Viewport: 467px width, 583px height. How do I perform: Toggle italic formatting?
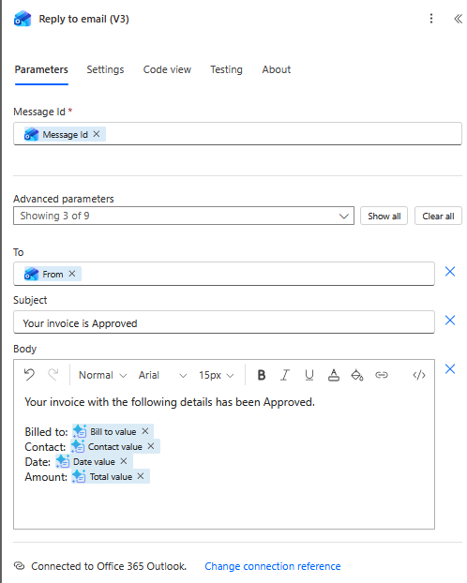tap(285, 375)
